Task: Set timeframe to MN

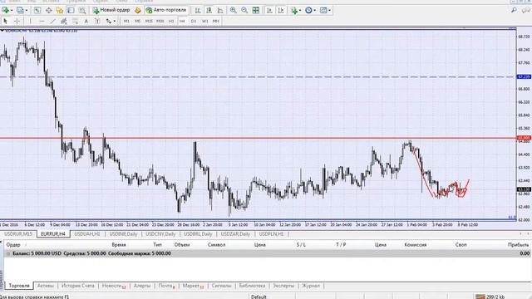Action: (216, 21)
